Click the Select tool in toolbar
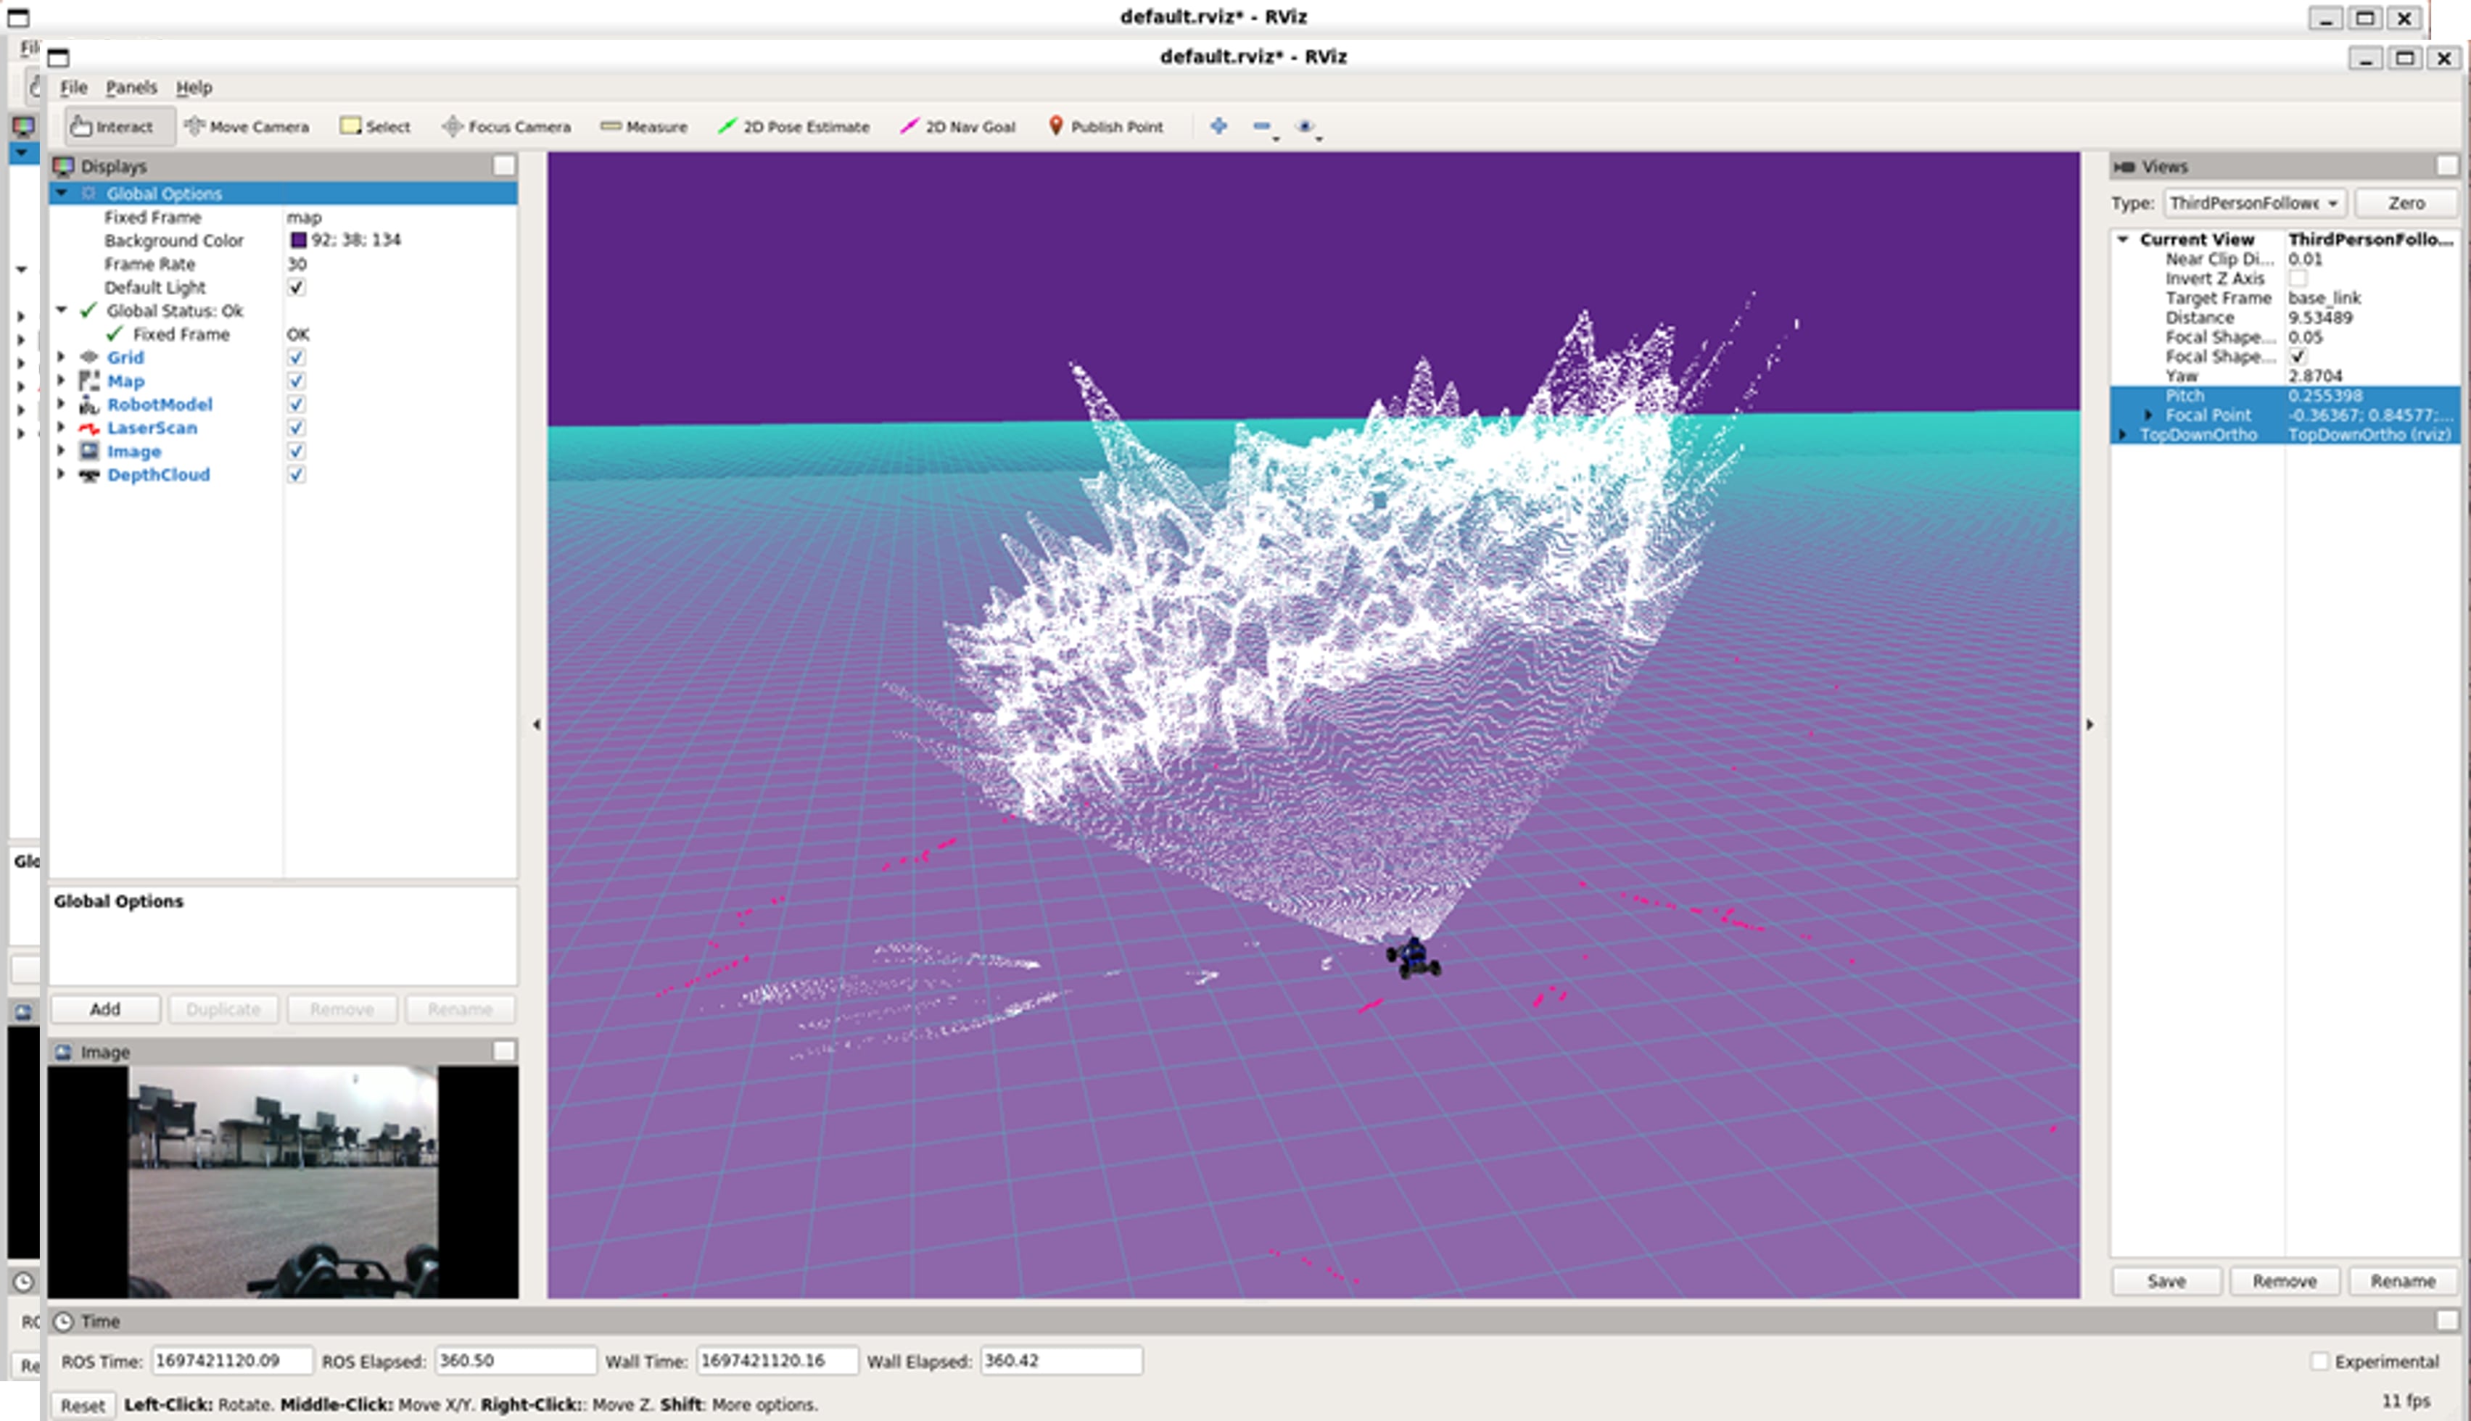 (x=376, y=127)
